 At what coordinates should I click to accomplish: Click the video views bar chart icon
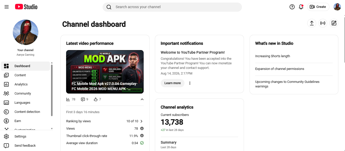coord(68,99)
